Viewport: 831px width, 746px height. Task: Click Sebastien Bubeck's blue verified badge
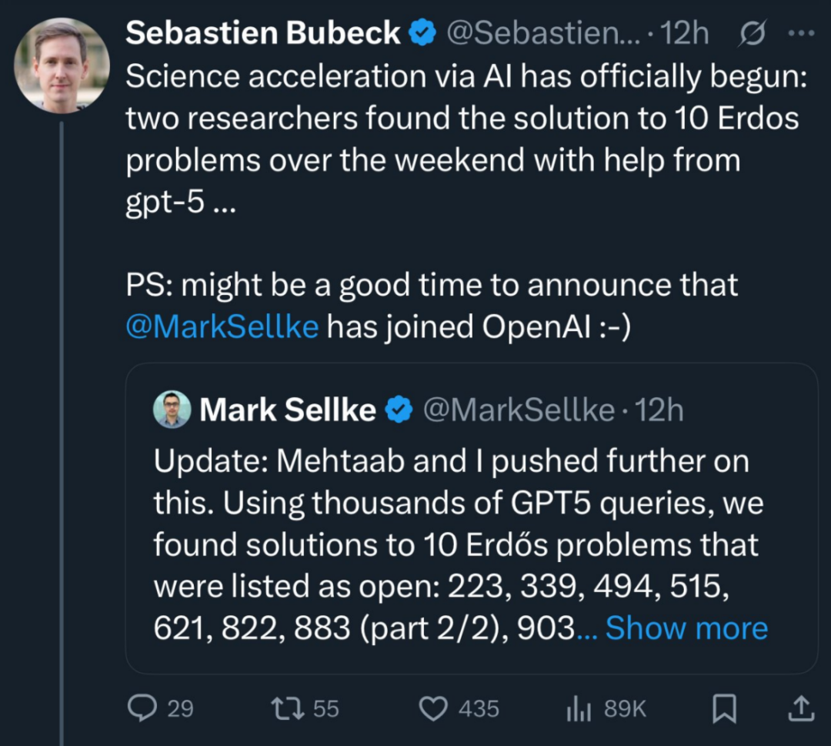pos(422,33)
